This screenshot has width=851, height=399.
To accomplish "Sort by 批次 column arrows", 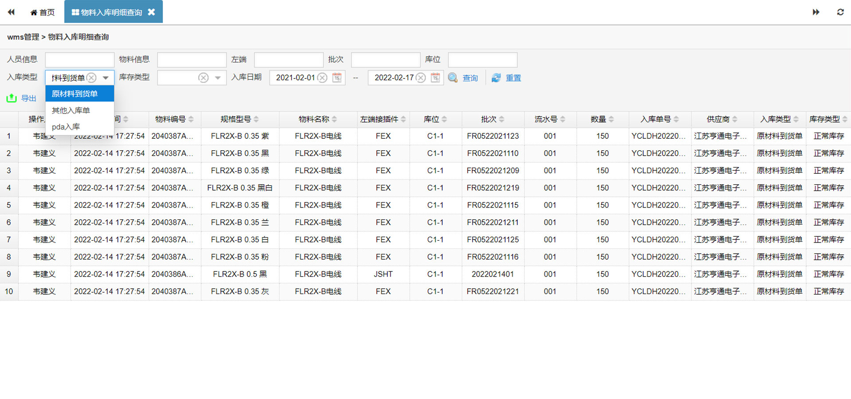I will [x=501, y=119].
